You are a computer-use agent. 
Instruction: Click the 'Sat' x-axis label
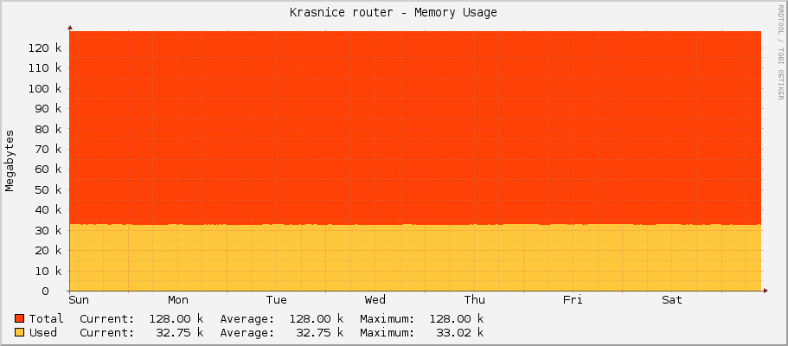click(x=672, y=300)
